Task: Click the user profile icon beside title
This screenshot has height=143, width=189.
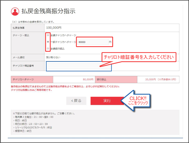Action: pyautogui.click(x=15, y=11)
